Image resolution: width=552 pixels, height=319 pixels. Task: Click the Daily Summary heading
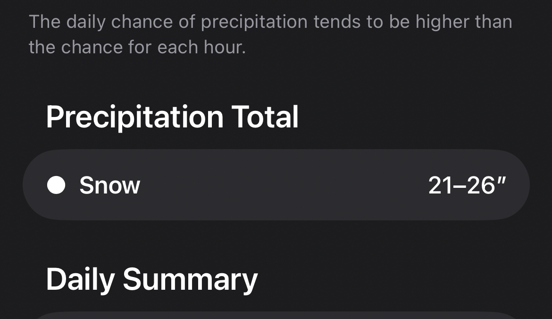[151, 279]
